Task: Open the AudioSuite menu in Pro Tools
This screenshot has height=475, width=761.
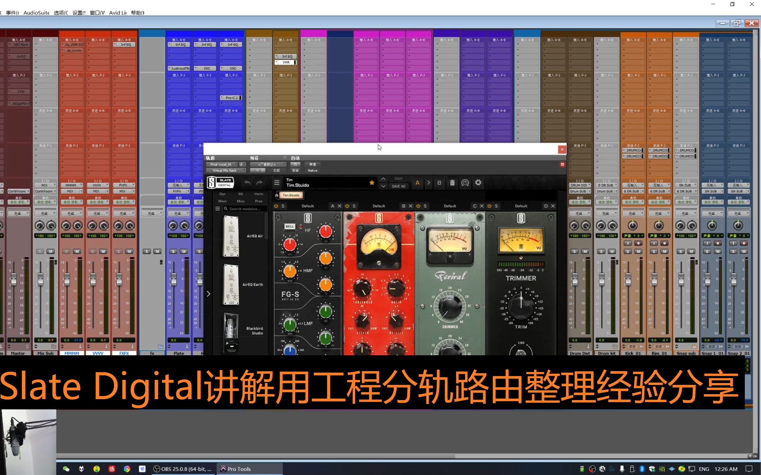Action: pos(37,13)
